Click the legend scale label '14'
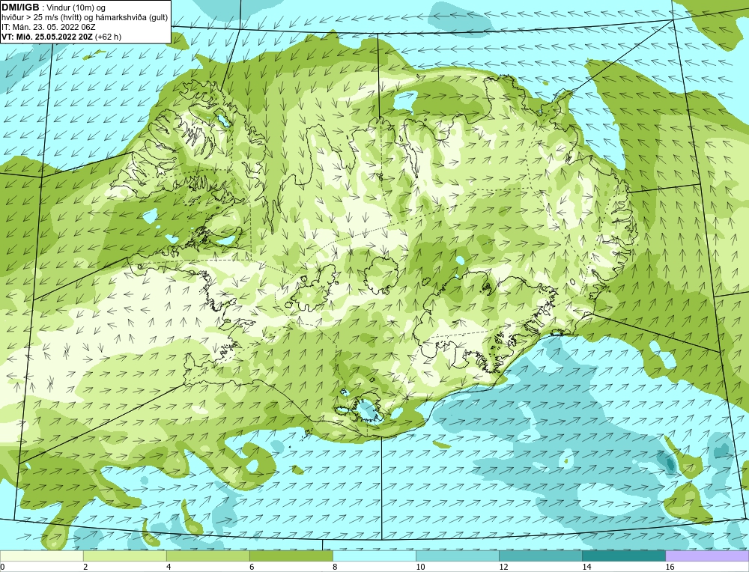749x572 pixels. pos(586,568)
